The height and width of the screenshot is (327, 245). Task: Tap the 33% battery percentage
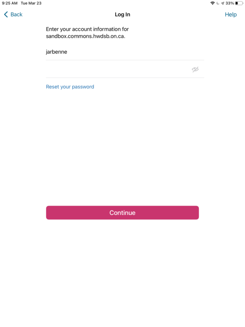(x=230, y=3)
